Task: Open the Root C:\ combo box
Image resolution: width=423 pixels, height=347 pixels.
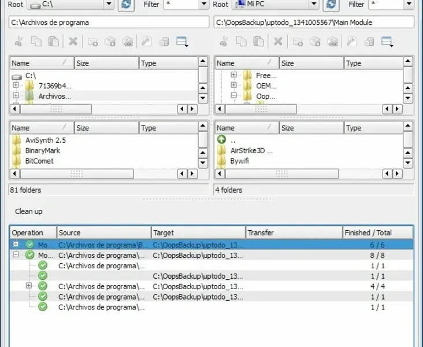Action: pos(70,4)
